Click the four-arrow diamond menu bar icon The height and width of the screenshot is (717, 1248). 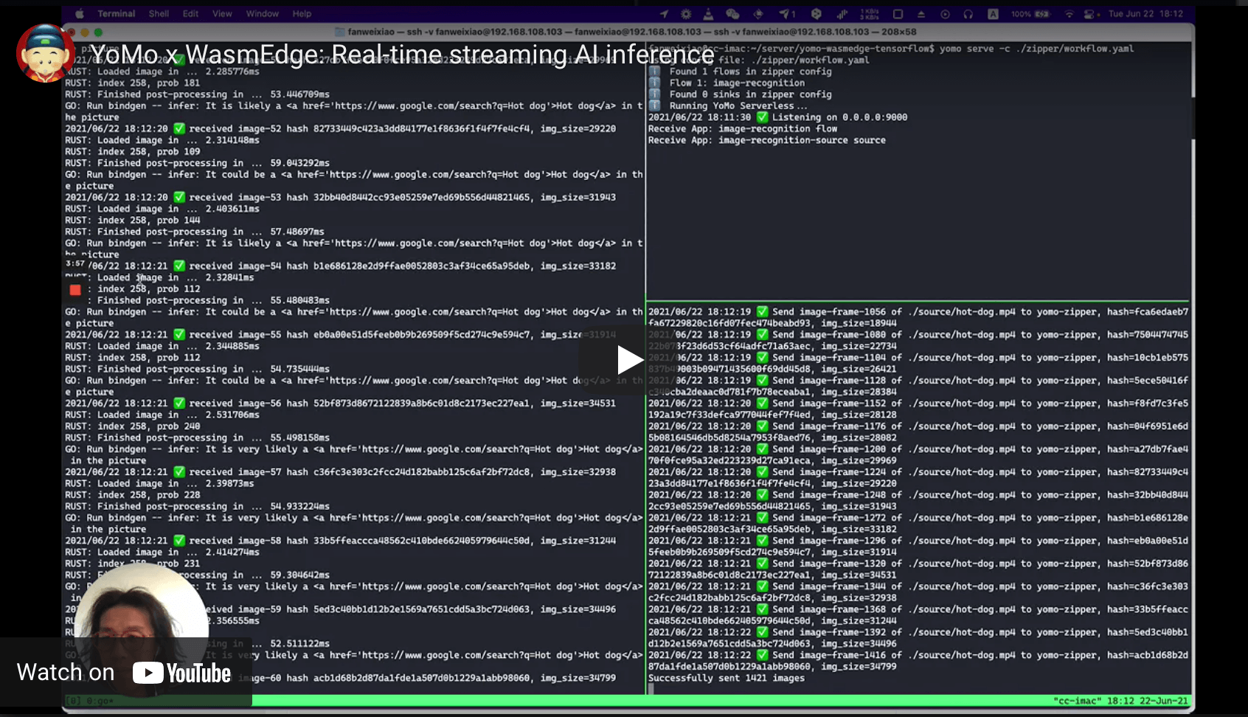tap(758, 13)
